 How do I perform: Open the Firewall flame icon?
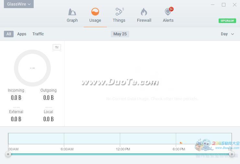pos(144,12)
